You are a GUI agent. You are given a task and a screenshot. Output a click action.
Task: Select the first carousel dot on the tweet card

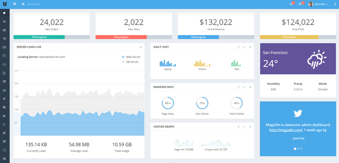(x=295, y=149)
